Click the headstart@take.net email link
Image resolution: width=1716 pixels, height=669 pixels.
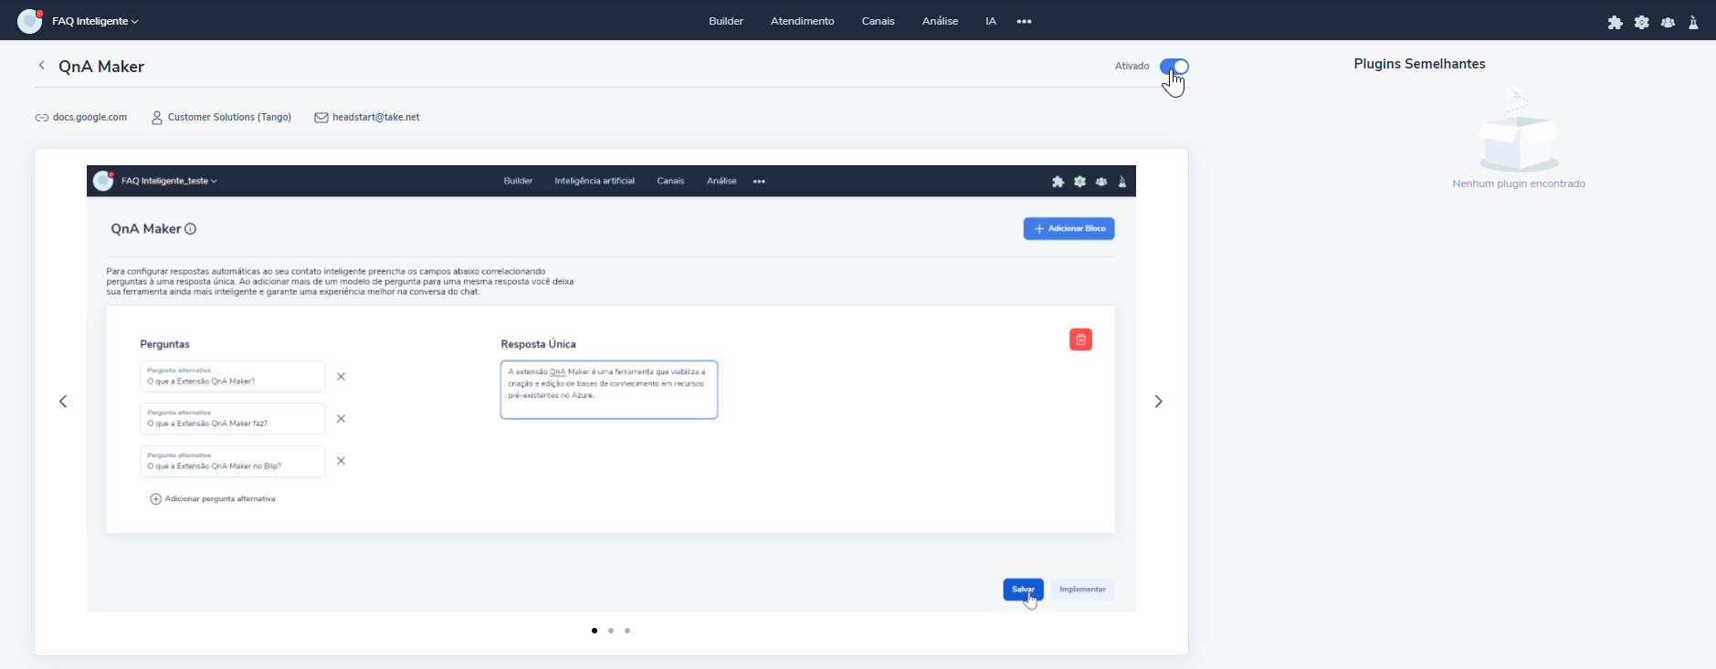click(375, 118)
